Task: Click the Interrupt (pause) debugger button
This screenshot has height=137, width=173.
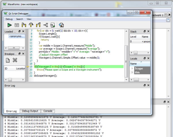Action: (x=17, y=25)
